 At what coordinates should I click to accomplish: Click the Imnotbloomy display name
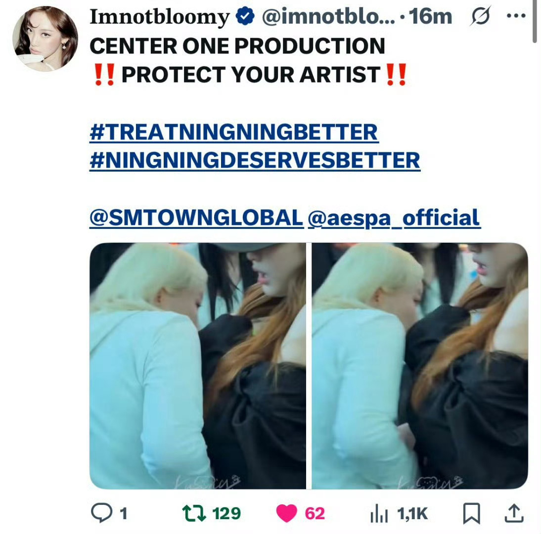160,17
